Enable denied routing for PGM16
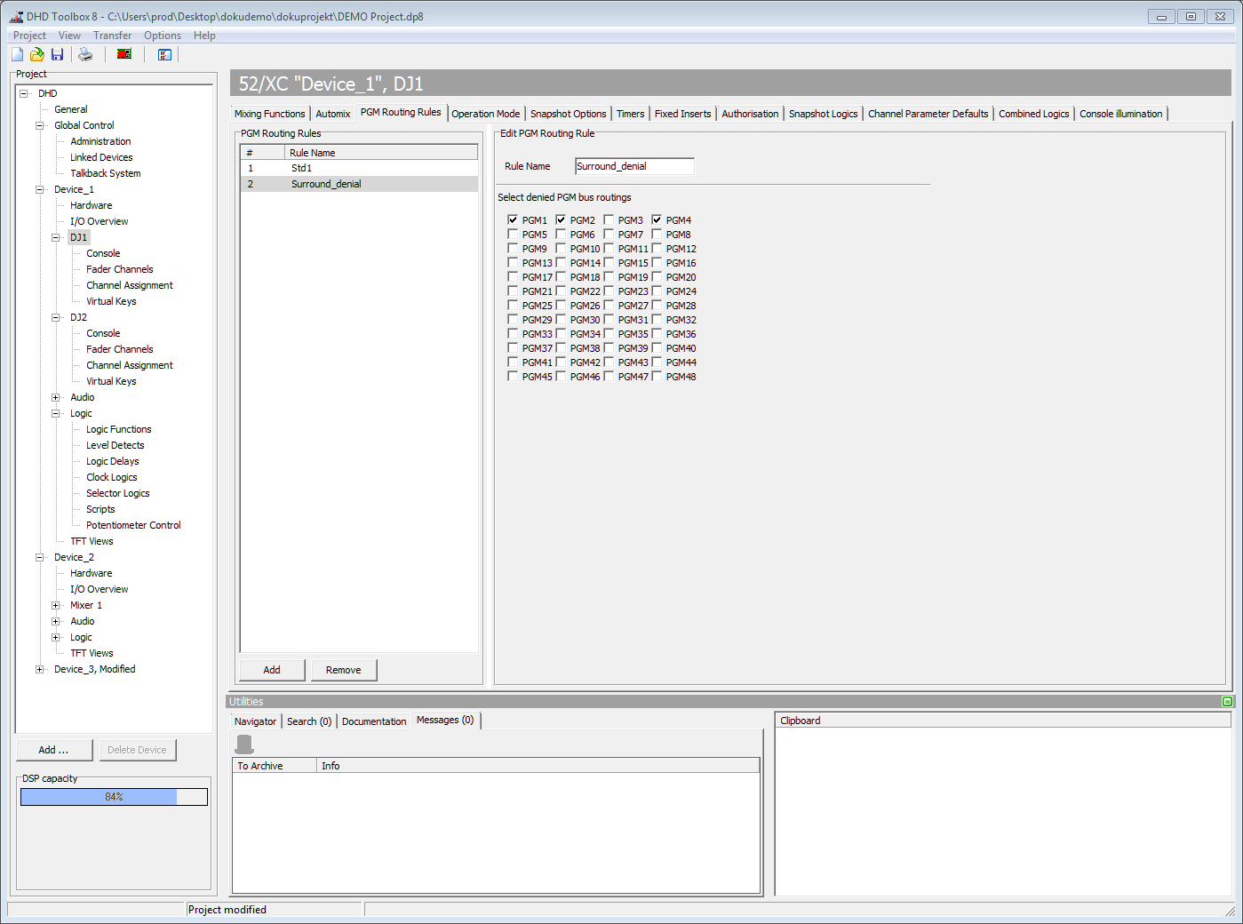Image resolution: width=1243 pixels, height=924 pixels. [x=658, y=262]
